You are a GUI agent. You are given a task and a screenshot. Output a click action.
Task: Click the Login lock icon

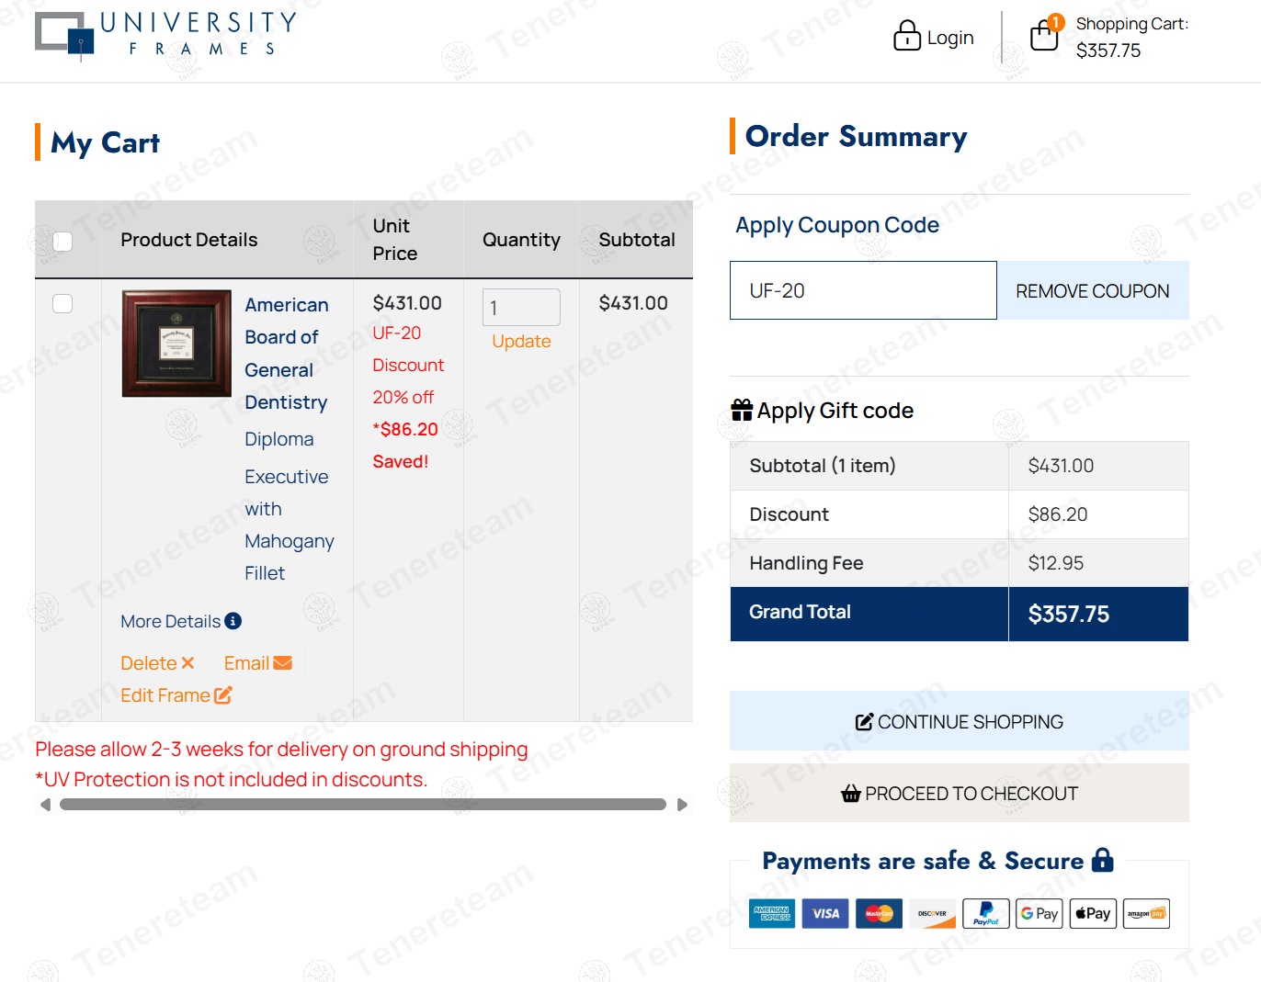tap(906, 36)
